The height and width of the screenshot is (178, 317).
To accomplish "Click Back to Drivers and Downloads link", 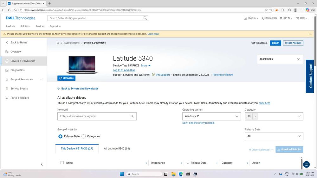I will click(78, 89).
